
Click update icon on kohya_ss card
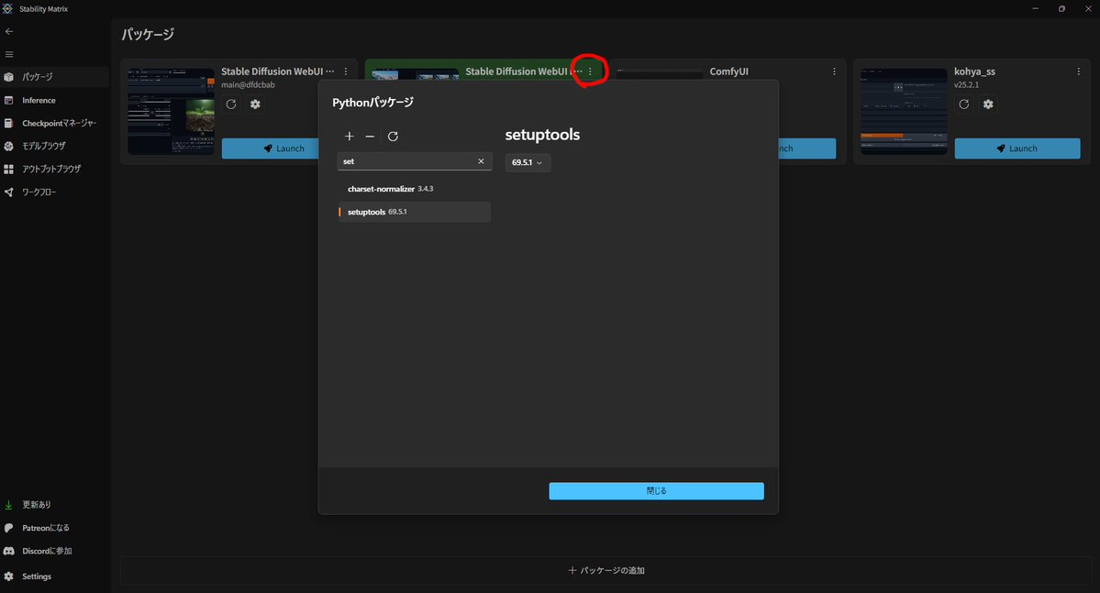click(964, 104)
